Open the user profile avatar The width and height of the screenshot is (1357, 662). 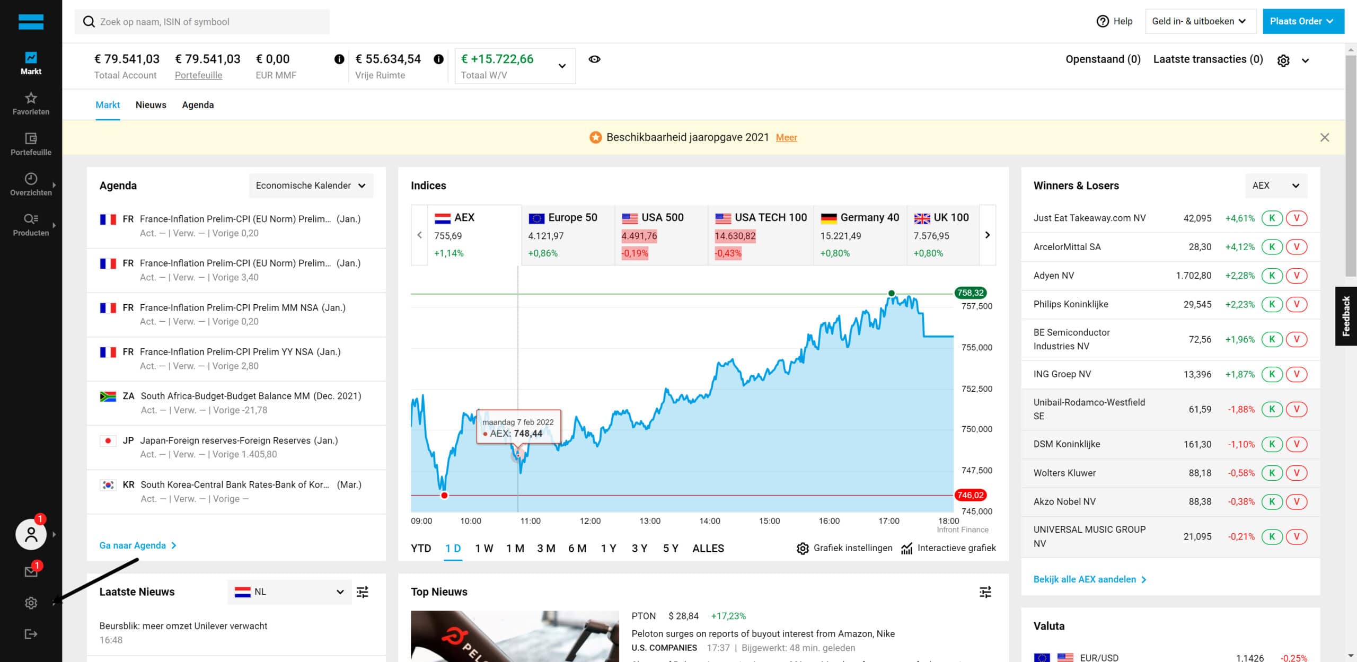(31, 534)
